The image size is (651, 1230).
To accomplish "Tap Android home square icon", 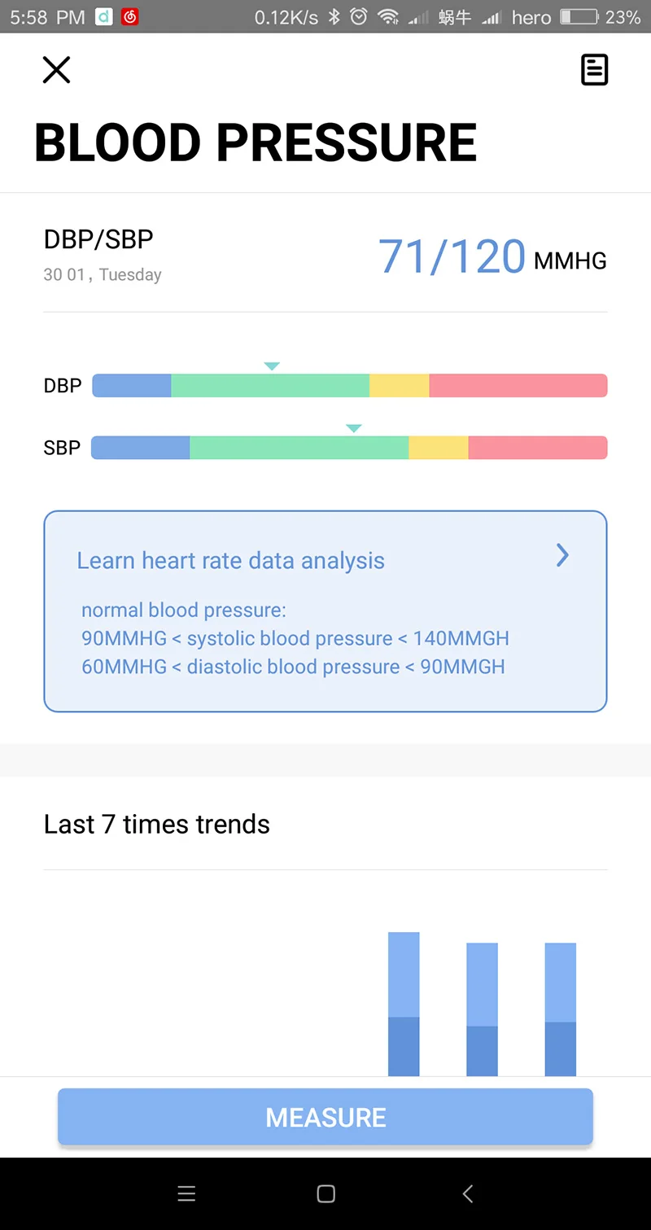I will click(x=326, y=1194).
